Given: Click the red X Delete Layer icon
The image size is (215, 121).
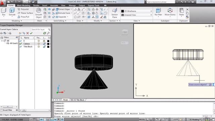Looking at the screenshot, I should [28, 33].
